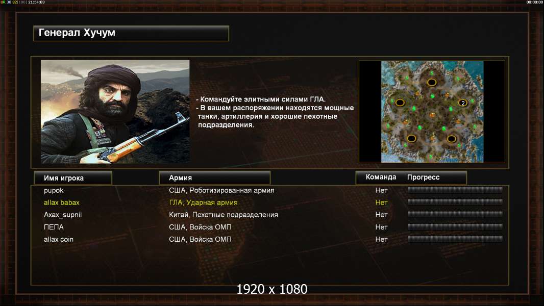Click the Команда column header
The width and height of the screenshot is (544, 306).
[x=381, y=177]
